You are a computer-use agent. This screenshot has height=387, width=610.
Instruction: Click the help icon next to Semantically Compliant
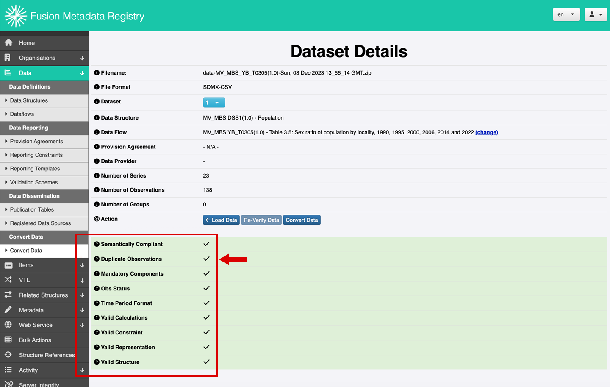97,244
